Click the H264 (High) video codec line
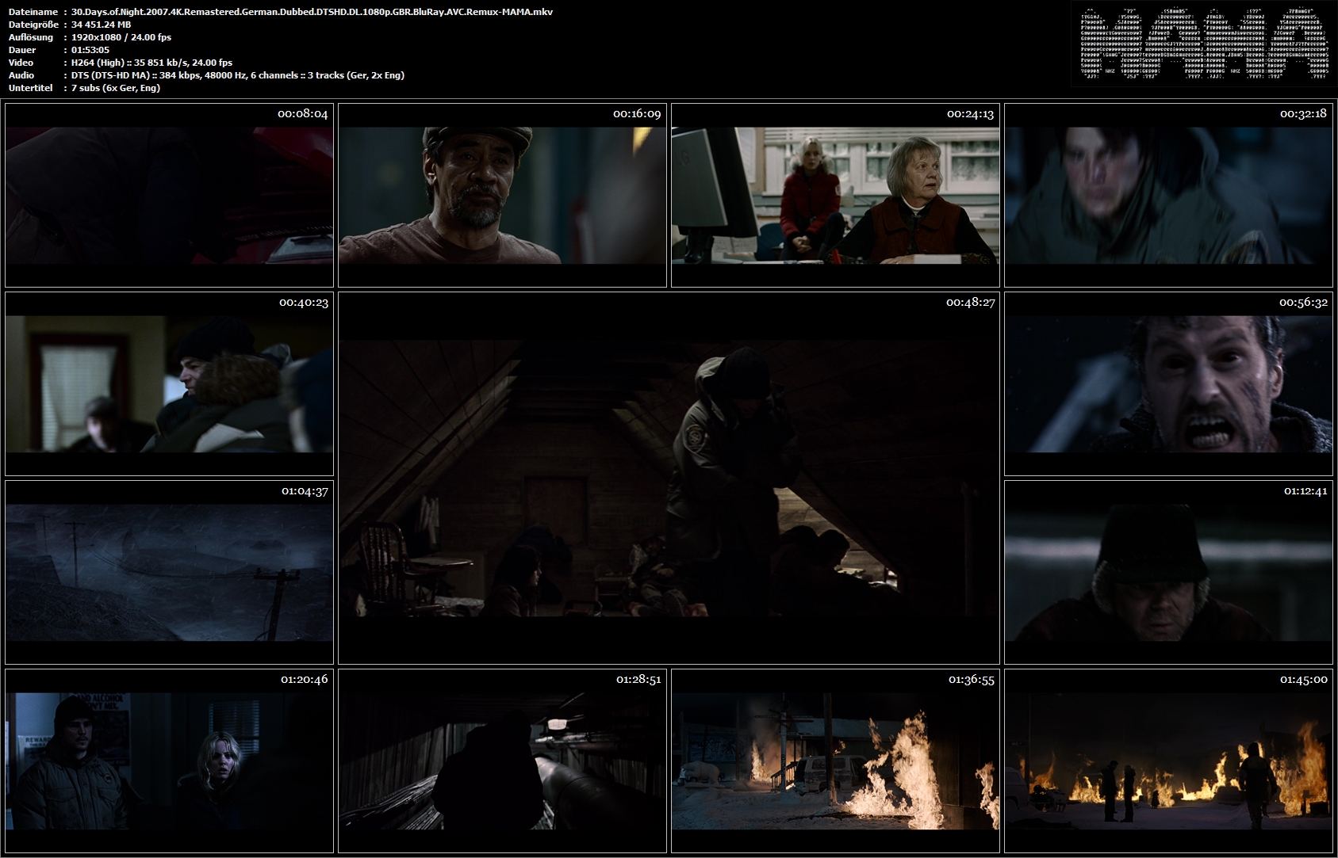Image resolution: width=1338 pixels, height=858 pixels. point(151,63)
